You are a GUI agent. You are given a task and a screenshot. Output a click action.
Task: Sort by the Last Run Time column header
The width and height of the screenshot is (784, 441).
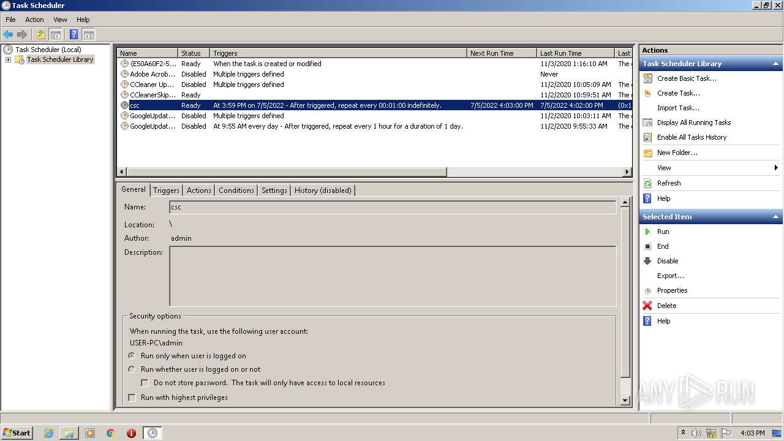click(x=576, y=53)
